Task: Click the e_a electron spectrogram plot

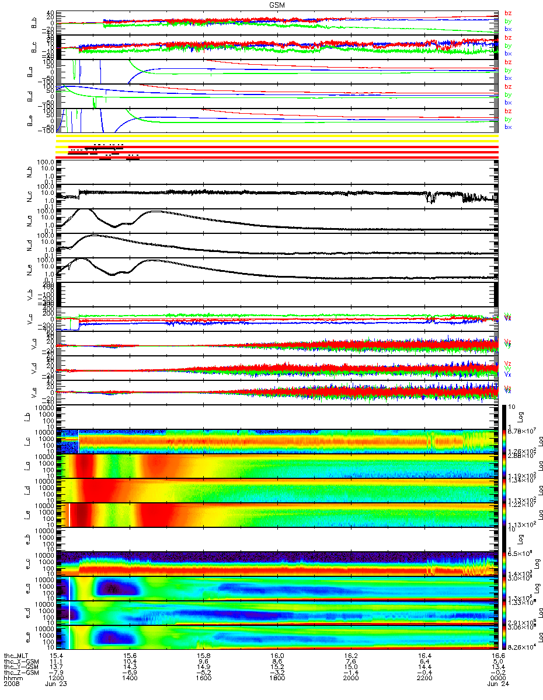Action: click(277, 589)
